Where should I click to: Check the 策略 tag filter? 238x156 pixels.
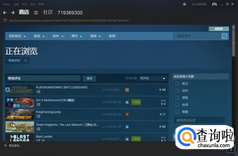click(x=177, y=112)
